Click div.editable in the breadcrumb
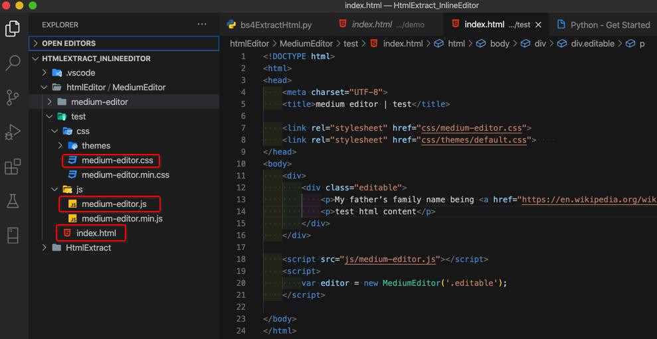The height and width of the screenshot is (339, 657). pyautogui.click(x=593, y=44)
